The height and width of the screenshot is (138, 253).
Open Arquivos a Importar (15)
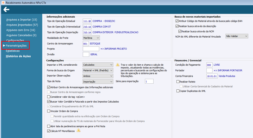pyautogui.click(x=22, y=20)
